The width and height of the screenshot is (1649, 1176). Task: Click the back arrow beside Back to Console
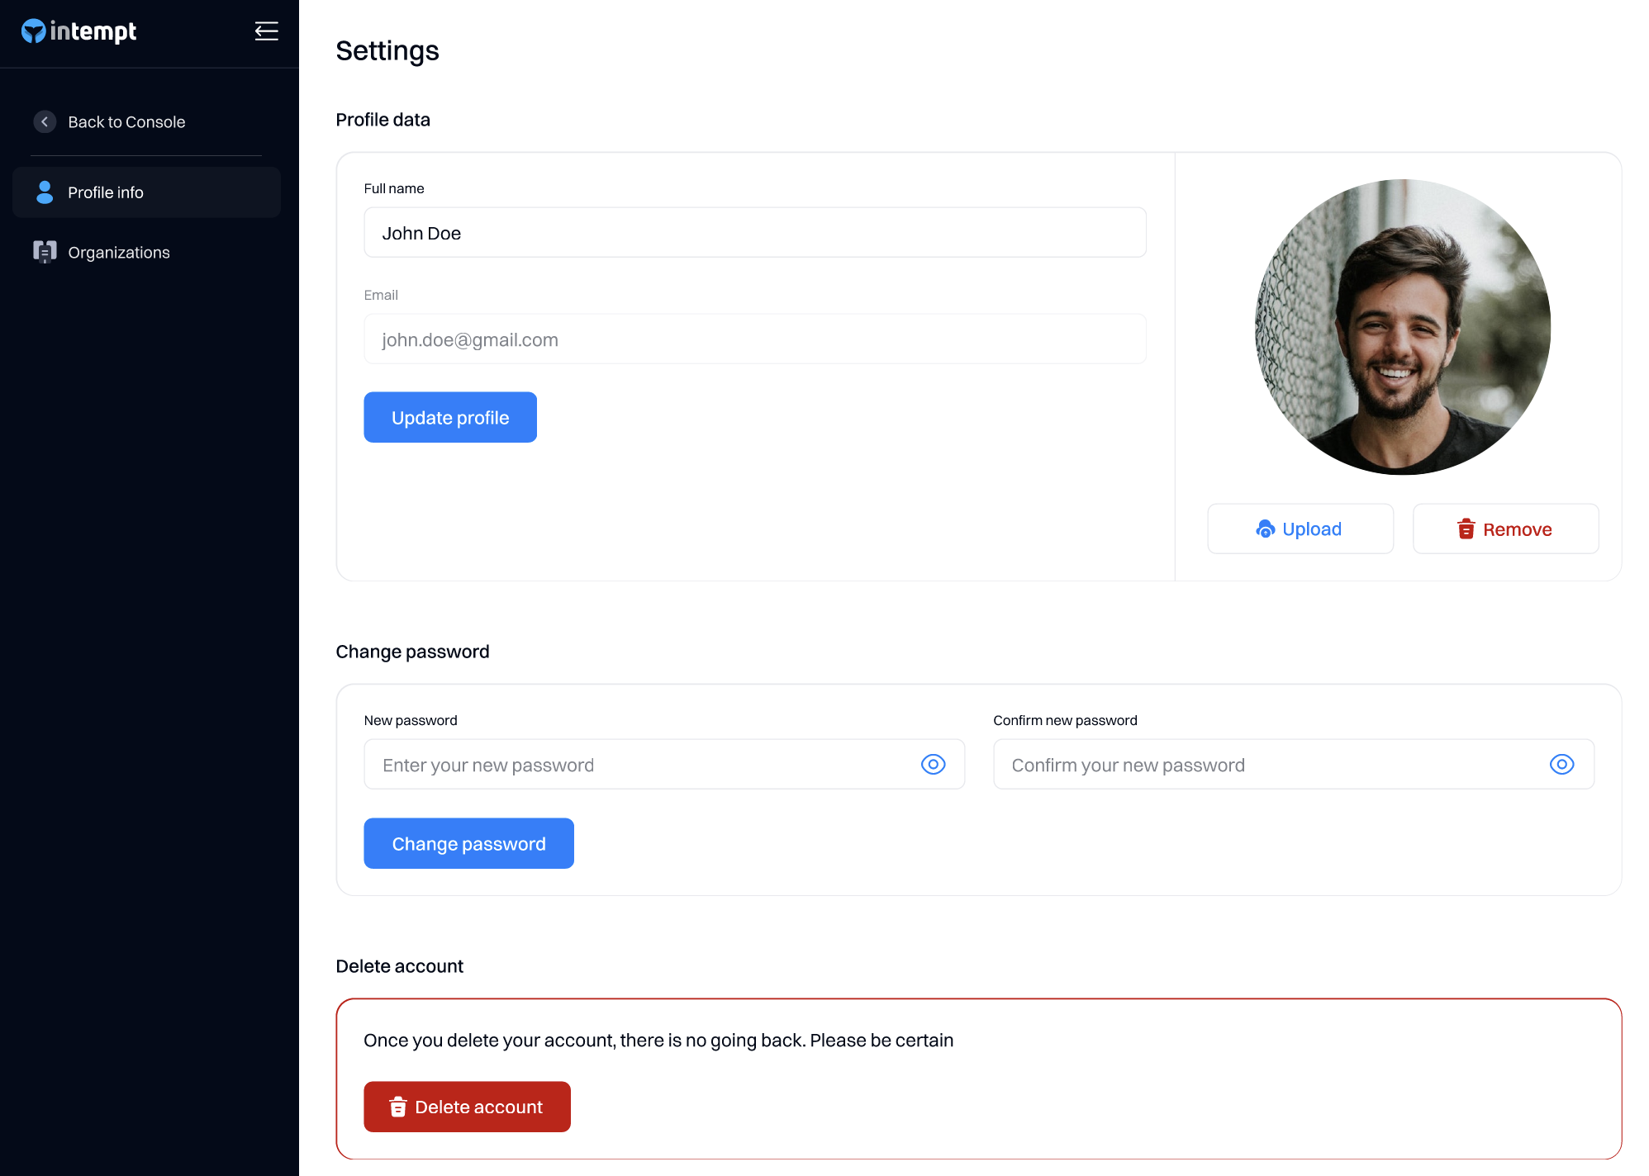tap(45, 121)
